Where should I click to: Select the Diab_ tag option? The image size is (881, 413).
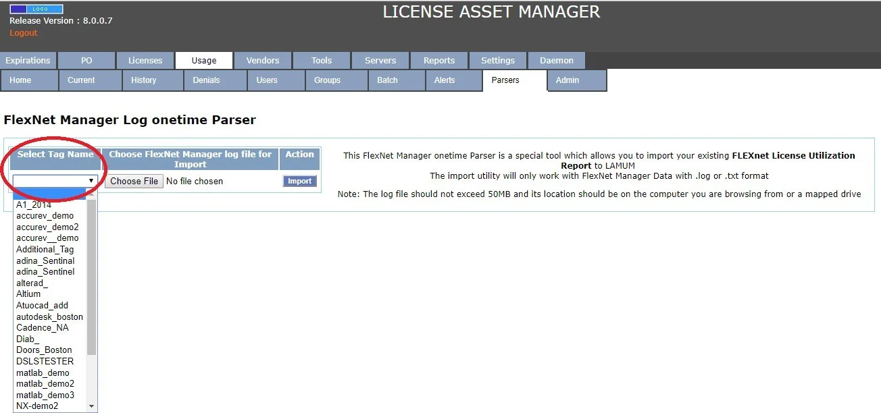click(x=51, y=339)
